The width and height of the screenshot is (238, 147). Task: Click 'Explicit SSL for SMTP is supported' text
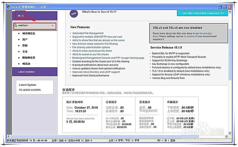170,53
